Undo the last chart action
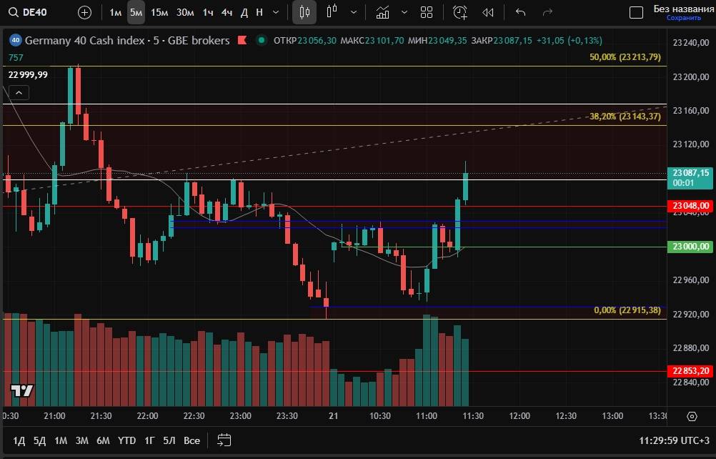The image size is (716, 459). point(521,12)
